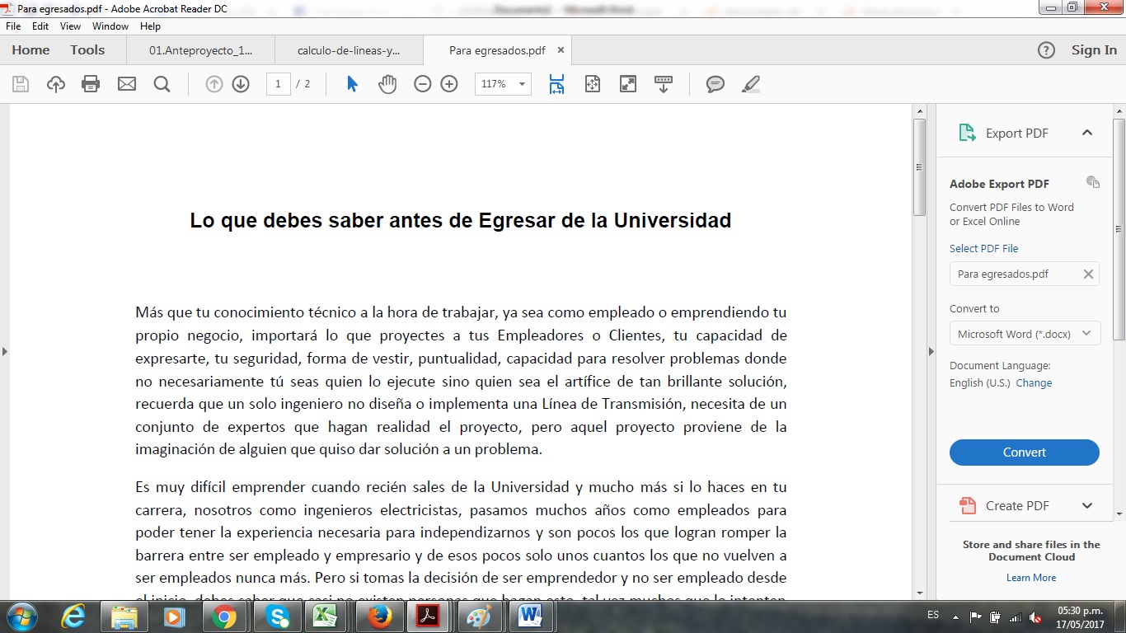This screenshot has height=633, width=1126.
Task: Switch to the Home tab
Action: pyautogui.click(x=30, y=50)
